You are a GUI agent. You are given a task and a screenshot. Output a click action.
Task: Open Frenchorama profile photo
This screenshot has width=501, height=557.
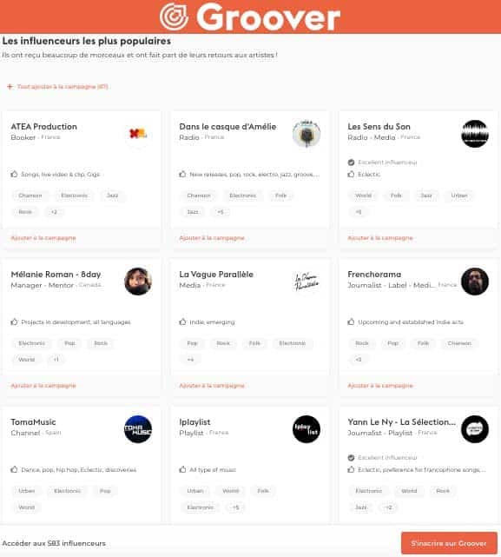(x=475, y=282)
